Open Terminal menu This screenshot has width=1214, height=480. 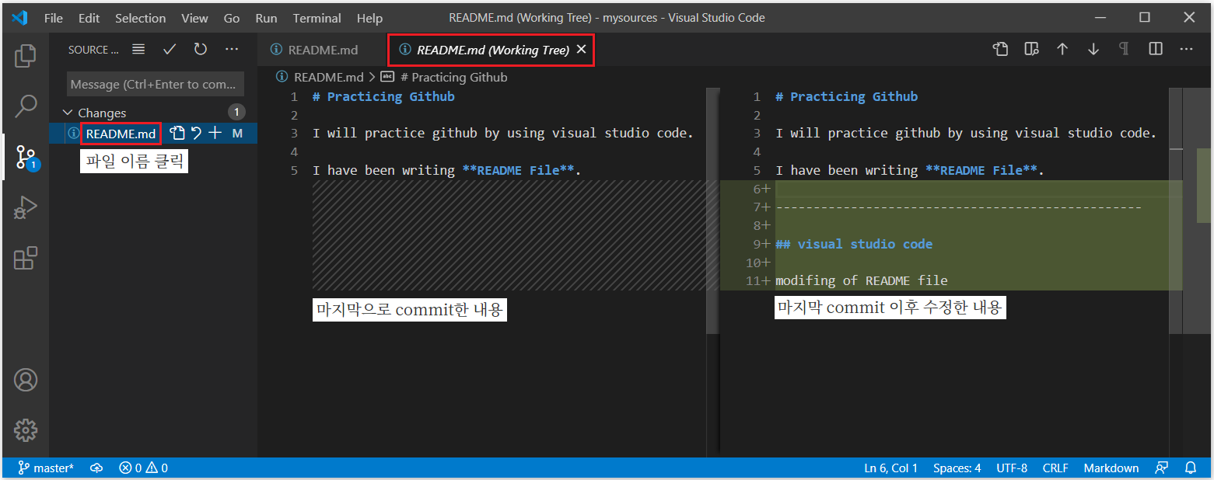pos(317,18)
